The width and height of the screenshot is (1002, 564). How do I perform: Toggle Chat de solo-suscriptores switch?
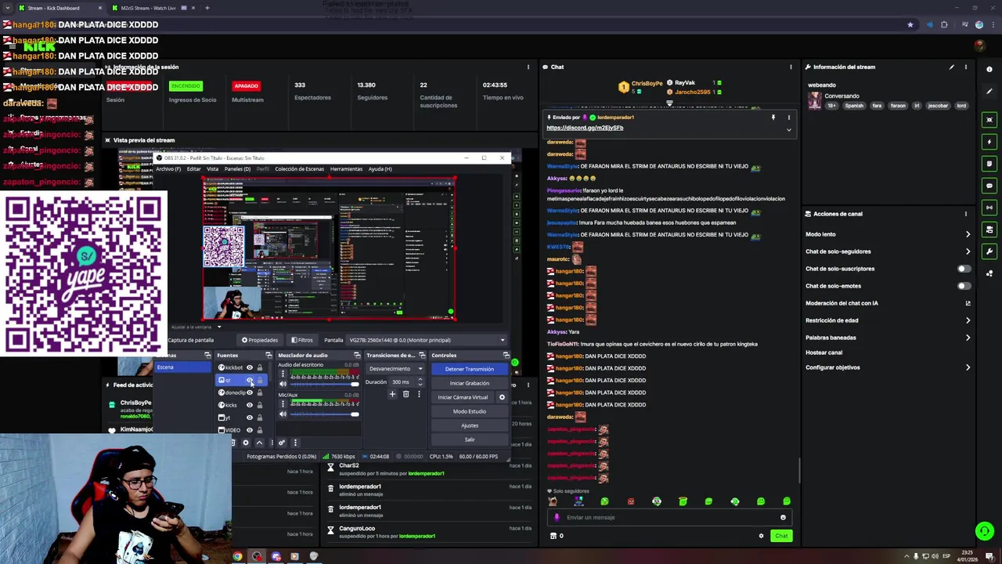pos(964,269)
